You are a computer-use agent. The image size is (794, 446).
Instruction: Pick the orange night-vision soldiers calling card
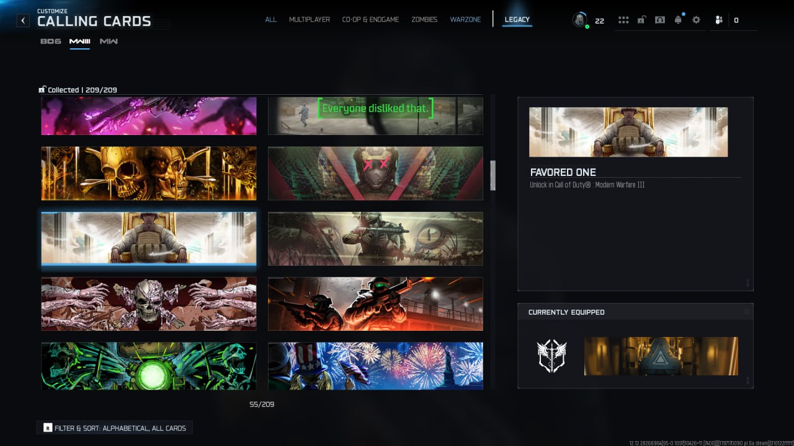click(375, 304)
